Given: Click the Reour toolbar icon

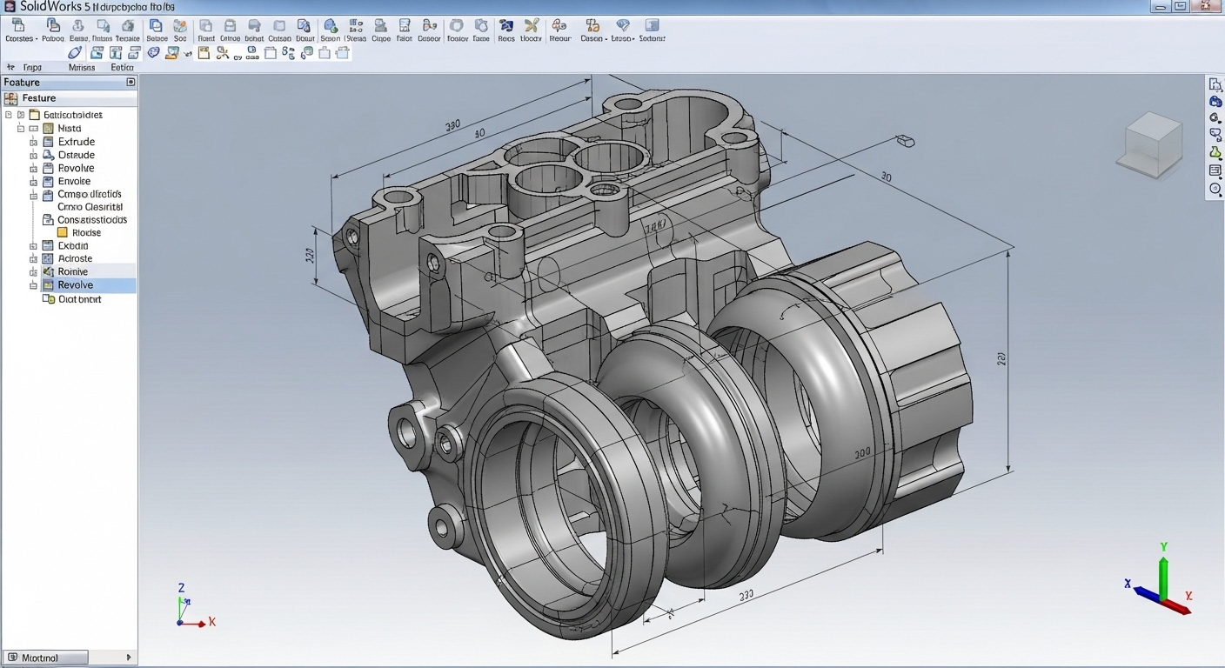Looking at the screenshot, I should click(559, 26).
